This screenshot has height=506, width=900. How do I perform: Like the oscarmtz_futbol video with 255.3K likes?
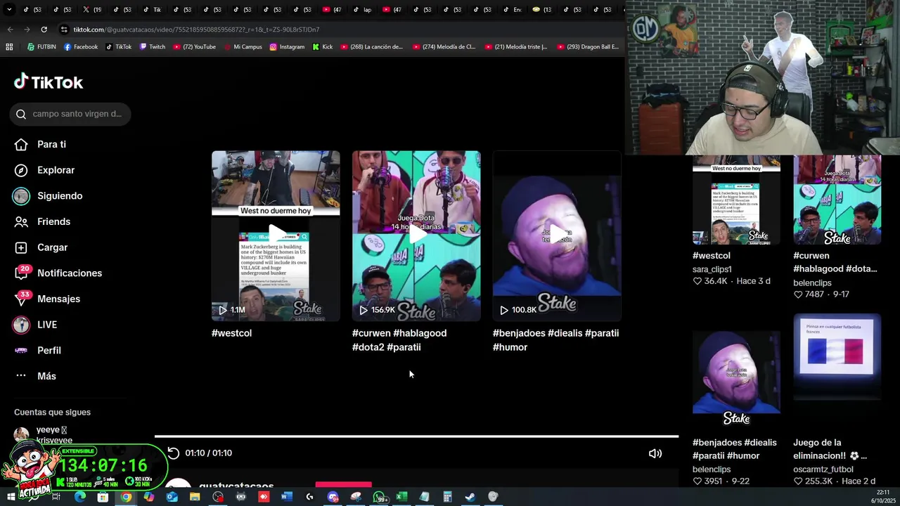click(x=798, y=481)
